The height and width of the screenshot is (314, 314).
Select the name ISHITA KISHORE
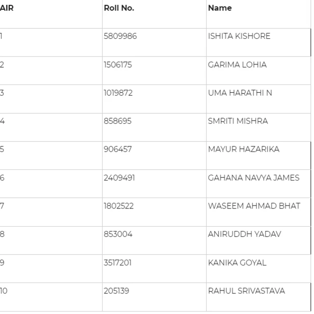click(x=239, y=36)
